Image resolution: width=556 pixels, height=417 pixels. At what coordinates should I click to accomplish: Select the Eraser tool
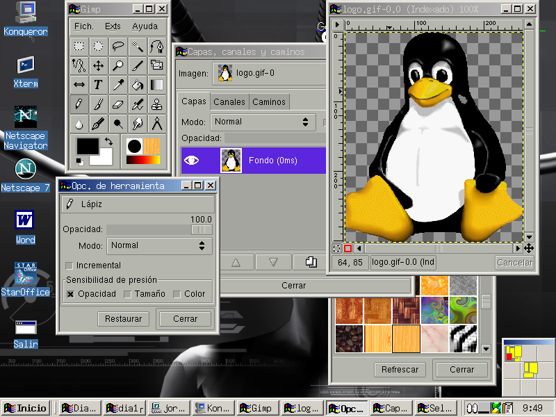click(117, 104)
